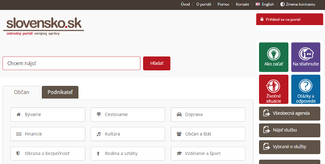
Task: Click the people icon next to Občan a štát
Action: pyautogui.click(x=179, y=134)
